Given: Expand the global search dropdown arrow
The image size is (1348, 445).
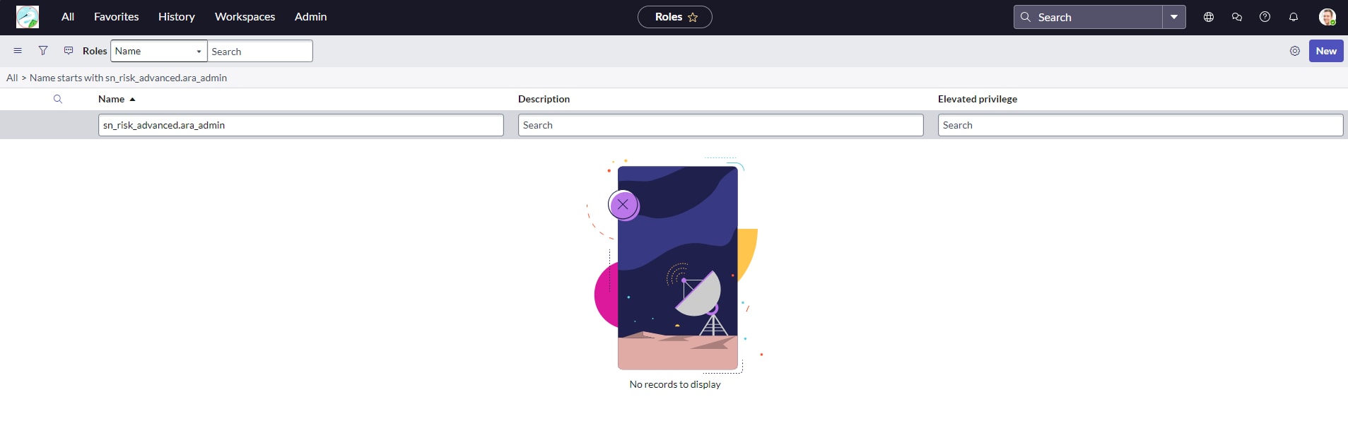Looking at the screenshot, I should pos(1174,17).
